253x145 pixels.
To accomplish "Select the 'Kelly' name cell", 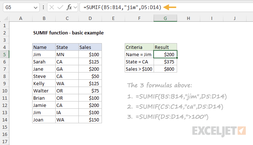I will 44,83.
